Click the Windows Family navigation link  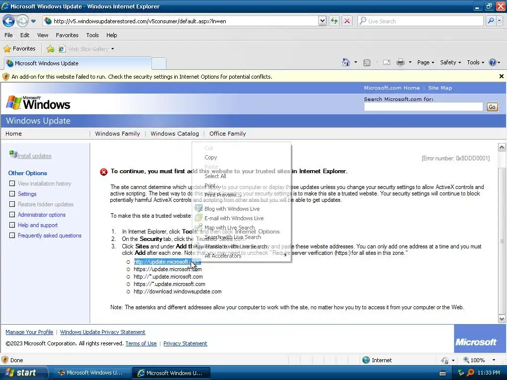tap(117, 134)
